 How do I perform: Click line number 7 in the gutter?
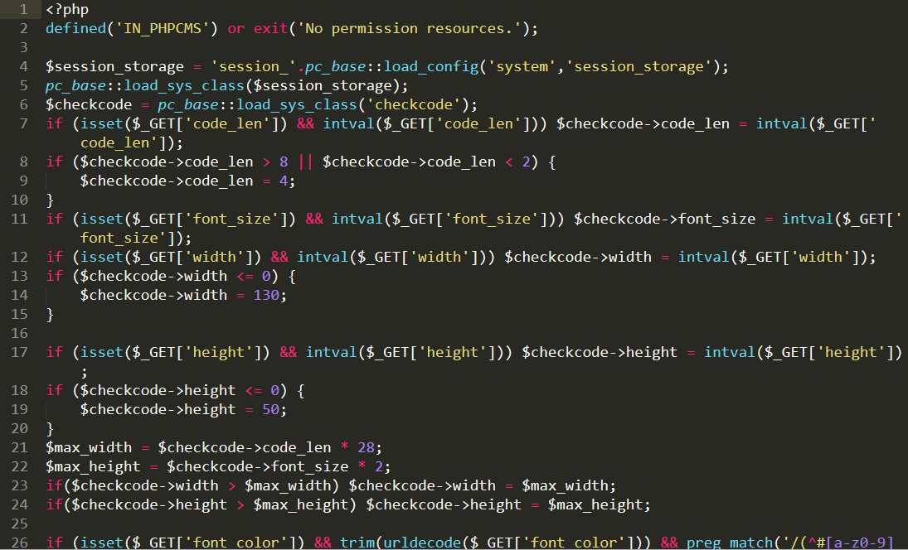(x=24, y=123)
